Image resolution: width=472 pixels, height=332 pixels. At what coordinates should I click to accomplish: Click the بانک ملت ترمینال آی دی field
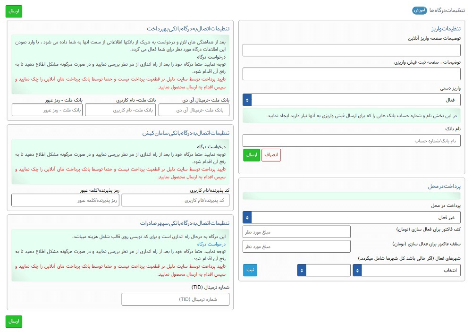pos(194,110)
